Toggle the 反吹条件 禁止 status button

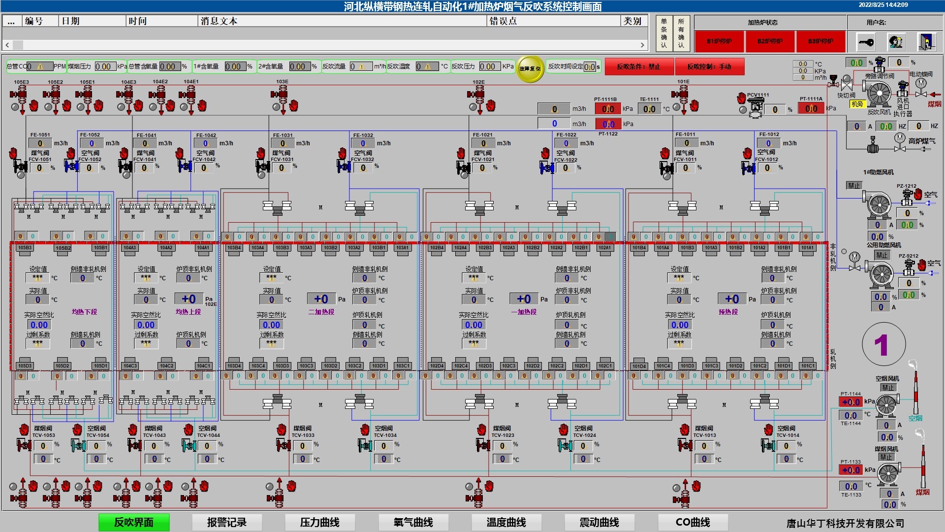point(639,66)
